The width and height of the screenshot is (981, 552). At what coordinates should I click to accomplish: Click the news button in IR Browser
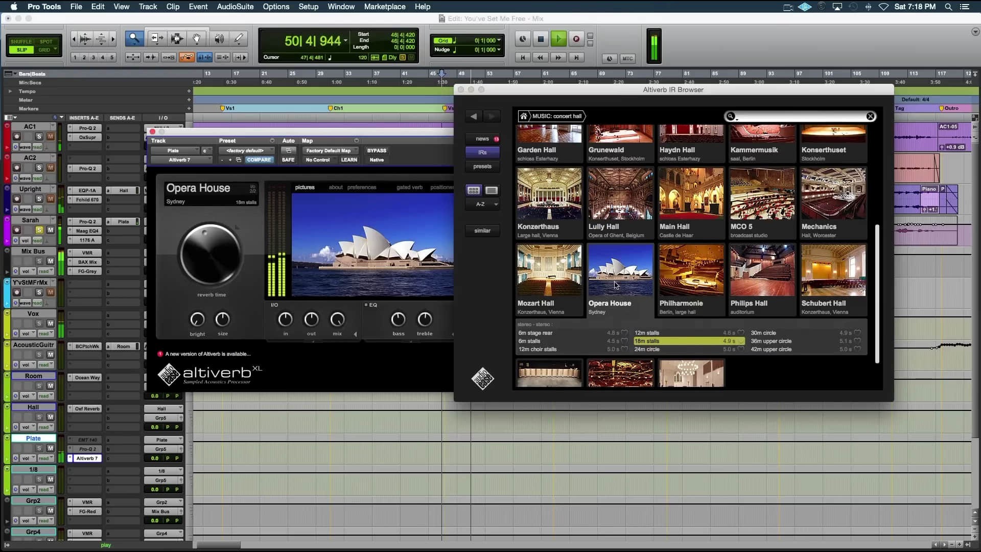(482, 139)
